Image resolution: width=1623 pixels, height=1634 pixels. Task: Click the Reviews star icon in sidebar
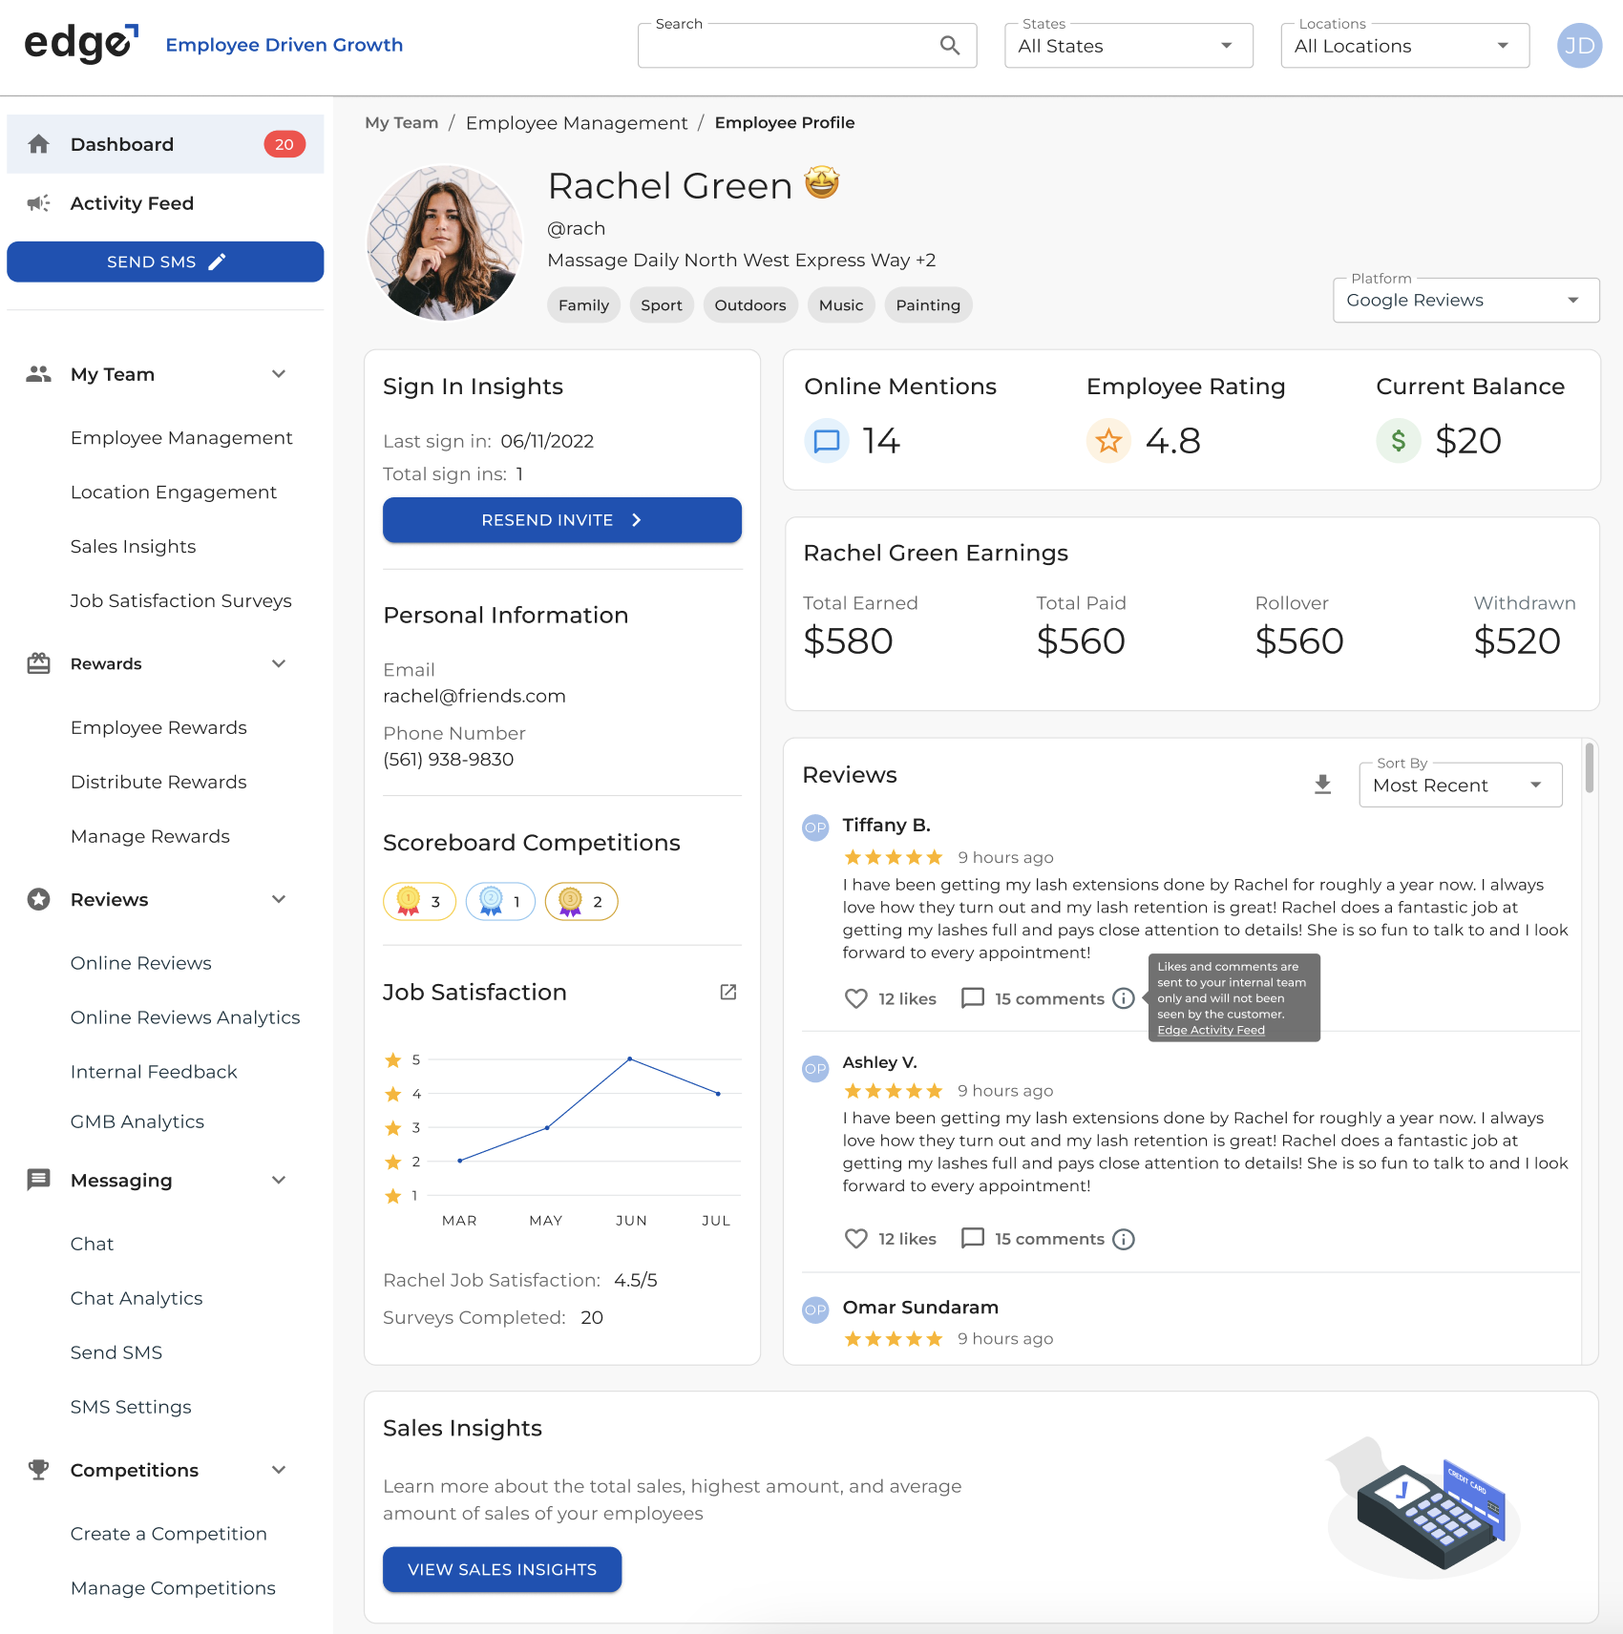pos(38,898)
